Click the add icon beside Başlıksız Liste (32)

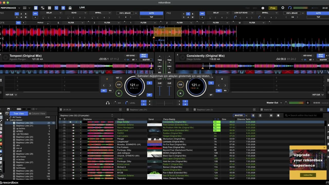click(53, 123)
